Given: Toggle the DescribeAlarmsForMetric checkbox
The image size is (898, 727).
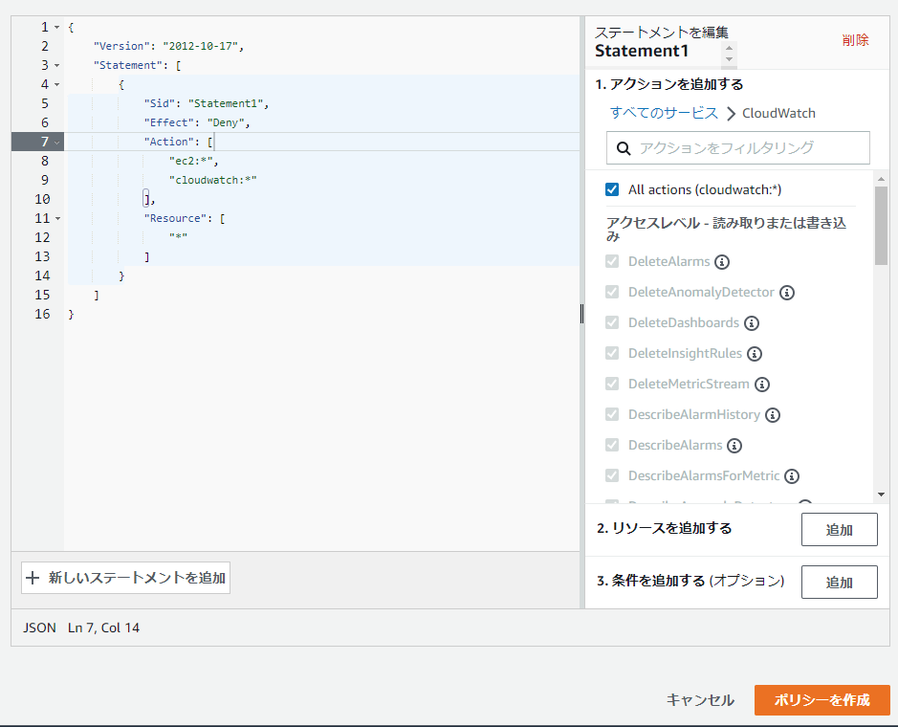Looking at the screenshot, I should pyautogui.click(x=612, y=475).
